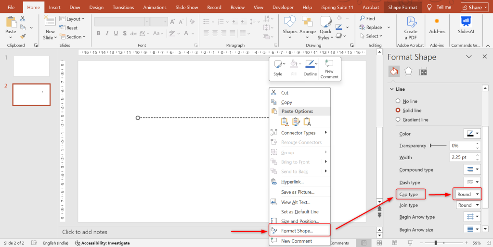Launch the SlidesAI icon
Screen dimensions: 493x247
tap(466, 21)
